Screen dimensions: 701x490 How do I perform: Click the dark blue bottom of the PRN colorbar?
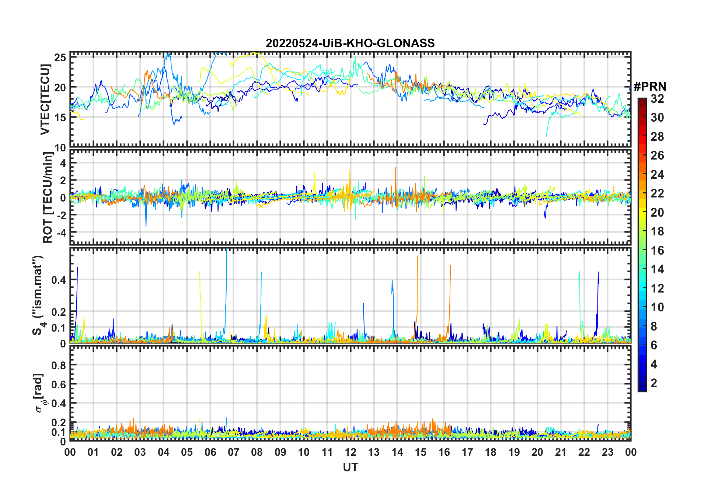[x=642, y=387]
